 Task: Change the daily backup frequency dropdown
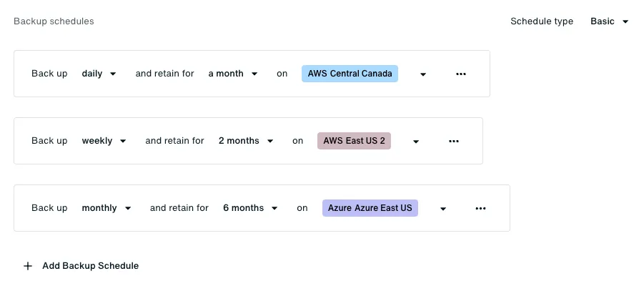point(99,74)
